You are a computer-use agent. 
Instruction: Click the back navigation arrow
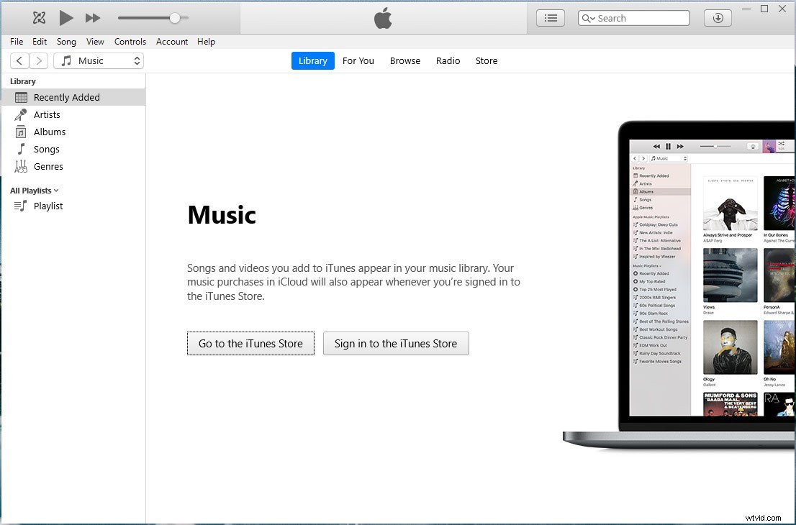point(19,60)
